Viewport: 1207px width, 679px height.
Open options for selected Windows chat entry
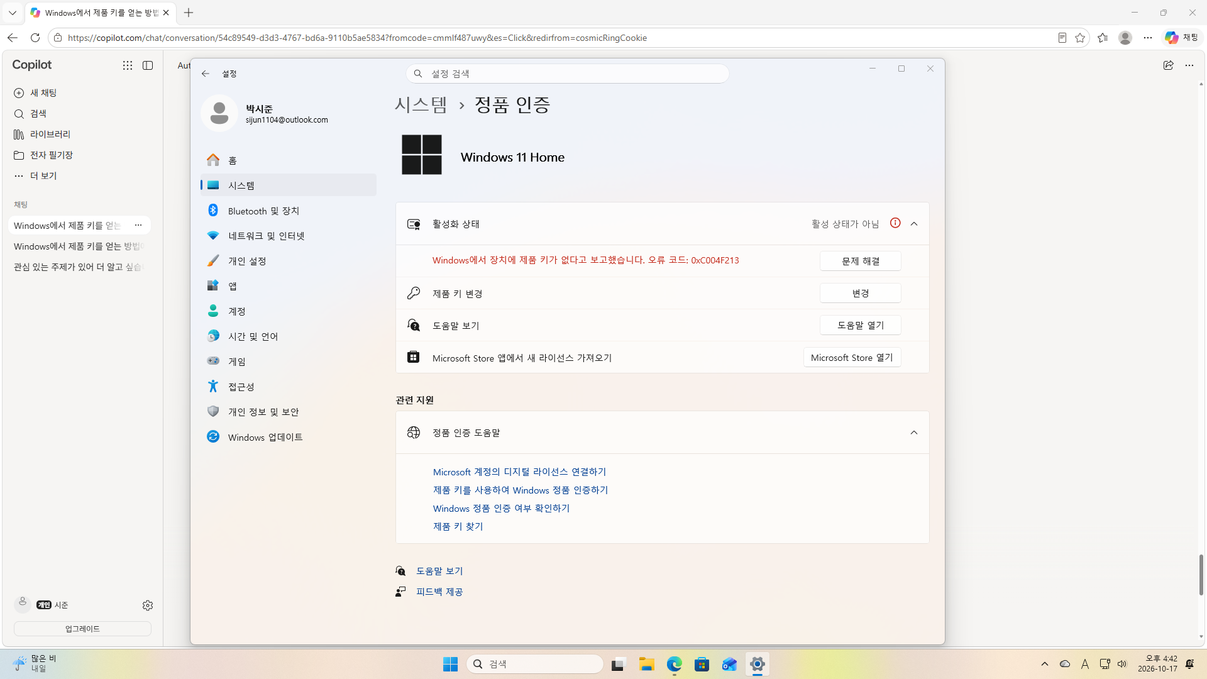click(138, 225)
